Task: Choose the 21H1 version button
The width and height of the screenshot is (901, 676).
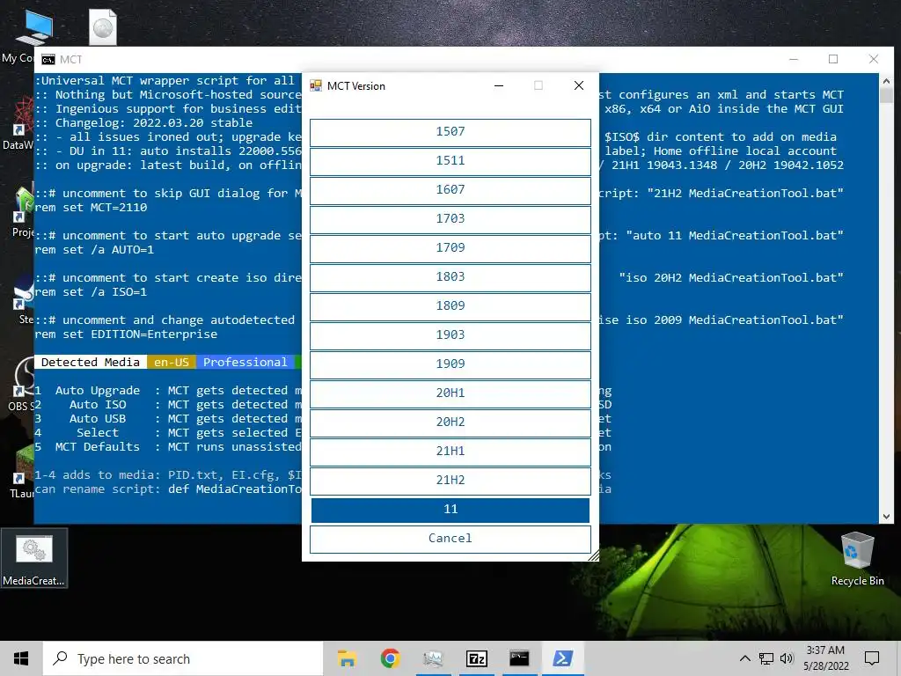Action: tap(450, 452)
